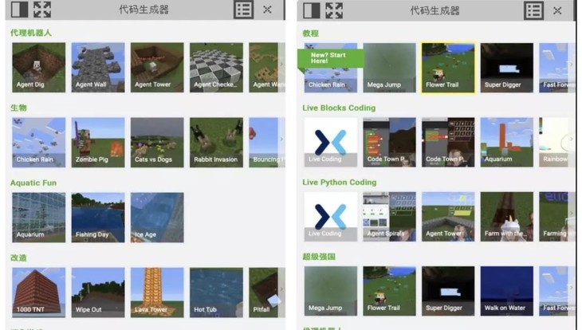This screenshot has height=330, width=582.
Task: Open Agent Tower in Live Python Coding row
Action: [x=448, y=217]
